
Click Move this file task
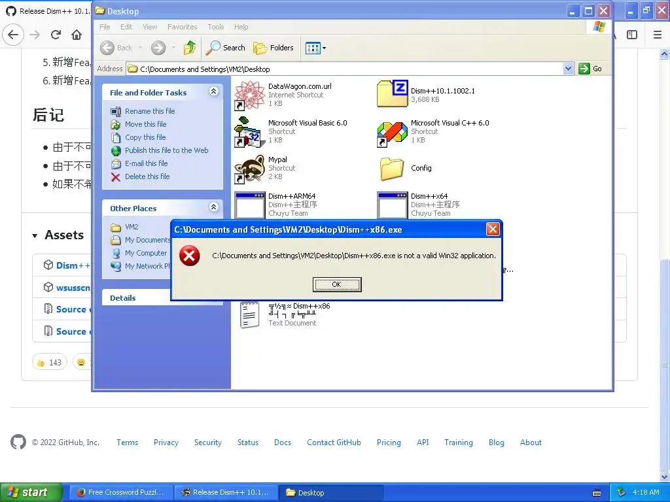click(x=146, y=124)
